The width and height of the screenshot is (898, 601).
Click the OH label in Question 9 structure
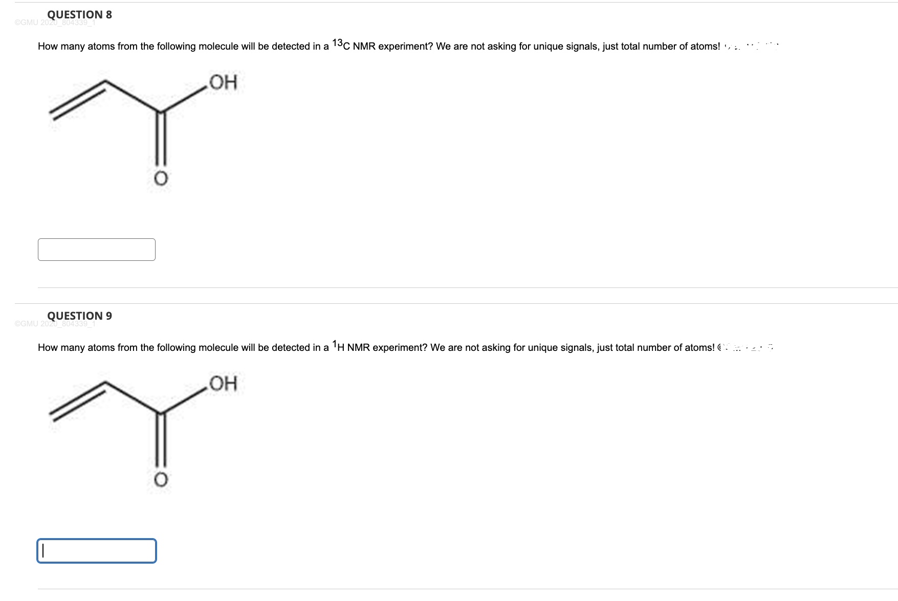224,383
